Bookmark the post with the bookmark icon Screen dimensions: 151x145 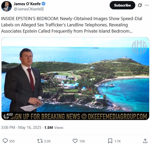[x=110, y=141]
